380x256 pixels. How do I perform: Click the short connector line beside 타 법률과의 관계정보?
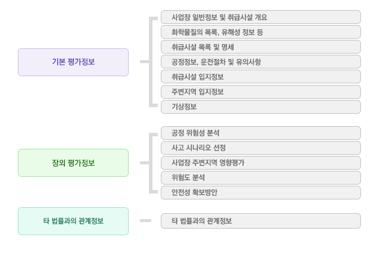pos(146,221)
